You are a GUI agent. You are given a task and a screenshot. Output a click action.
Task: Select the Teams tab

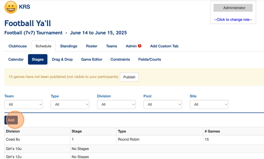[112, 46]
